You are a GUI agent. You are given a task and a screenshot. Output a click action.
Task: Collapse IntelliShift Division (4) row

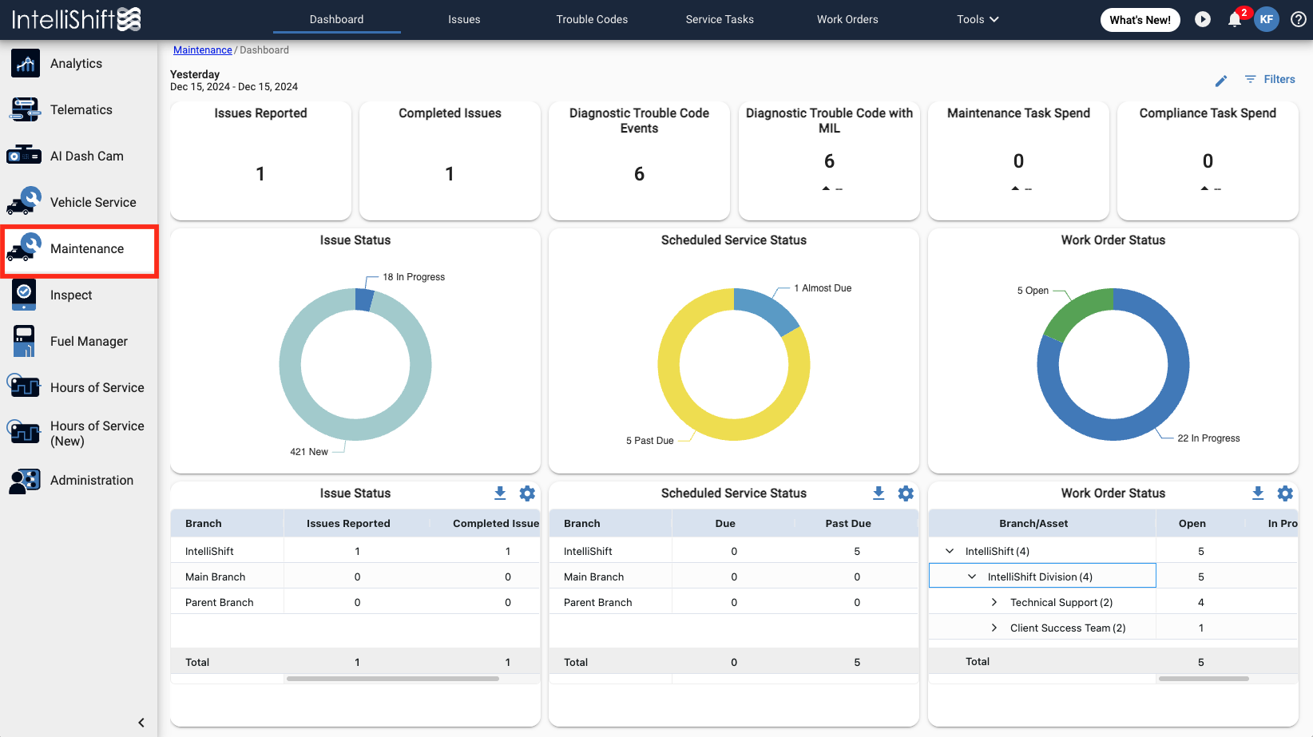coord(972,577)
